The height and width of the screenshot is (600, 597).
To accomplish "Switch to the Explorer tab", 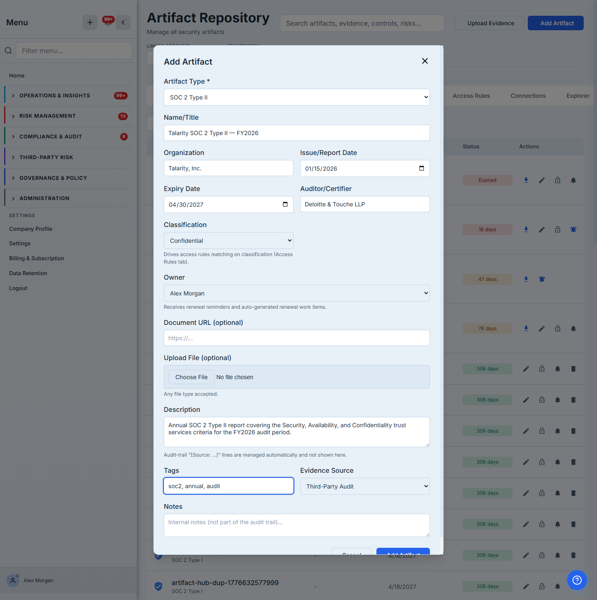I will (x=578, y=96).
